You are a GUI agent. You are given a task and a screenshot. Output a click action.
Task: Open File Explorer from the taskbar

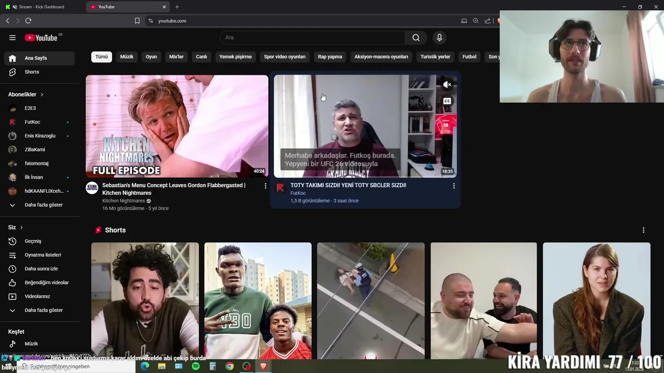pos(162,366)
